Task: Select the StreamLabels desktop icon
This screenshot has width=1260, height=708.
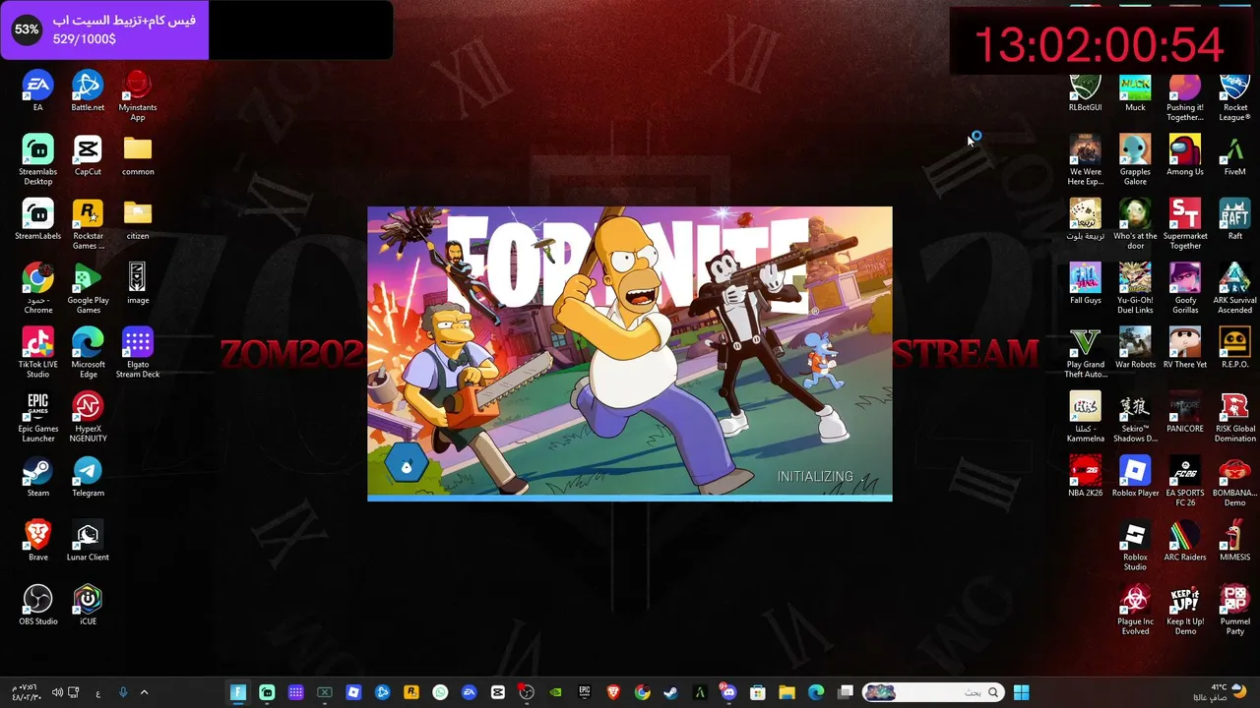Action: pyautogui.click(x=37, y=219)
